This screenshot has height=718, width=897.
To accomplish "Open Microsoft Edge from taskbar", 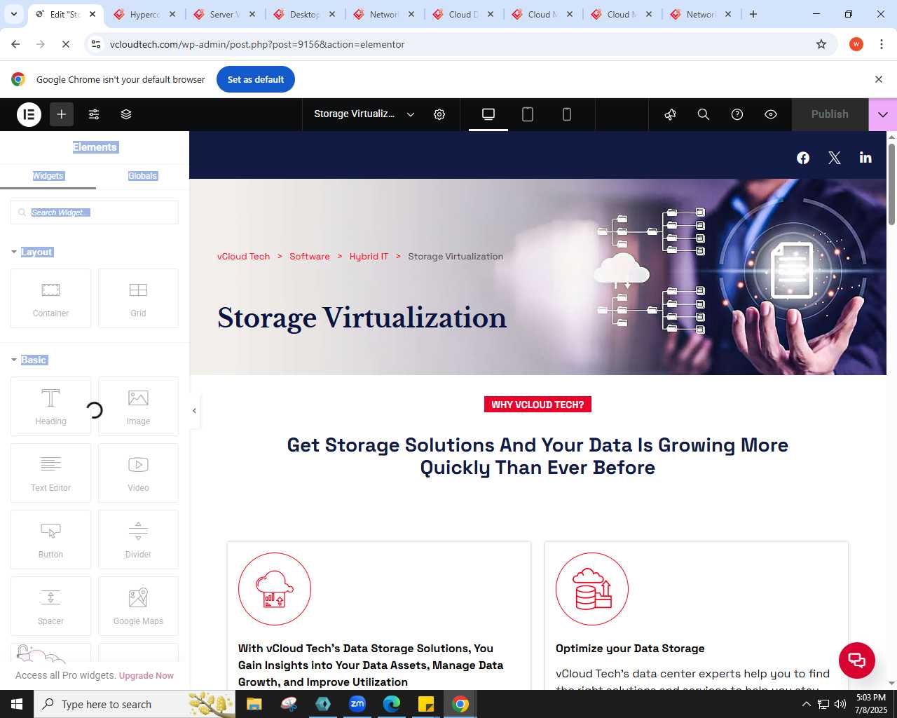I will point(392,704).
